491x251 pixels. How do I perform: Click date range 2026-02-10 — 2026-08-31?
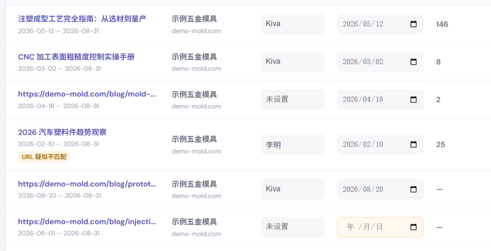59,144
